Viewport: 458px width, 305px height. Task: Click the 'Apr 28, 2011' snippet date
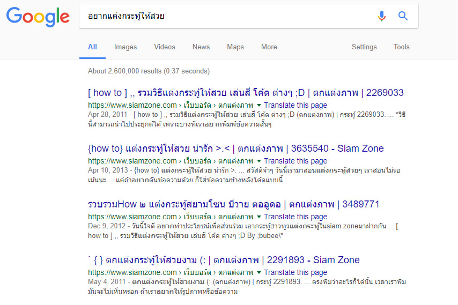pos(107,114)
